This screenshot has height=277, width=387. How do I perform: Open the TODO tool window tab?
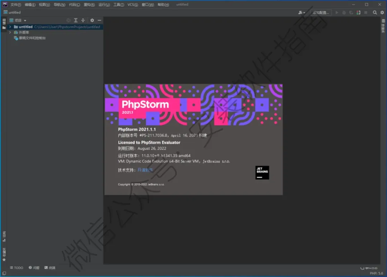[16, 268]
